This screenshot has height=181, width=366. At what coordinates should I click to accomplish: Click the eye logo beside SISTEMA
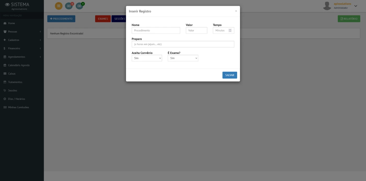tap(7, 4)
